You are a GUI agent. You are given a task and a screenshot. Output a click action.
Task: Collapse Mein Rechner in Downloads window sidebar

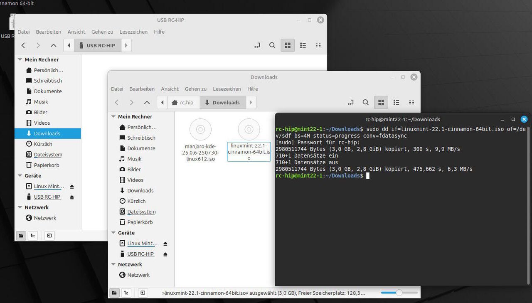[113, 117]
